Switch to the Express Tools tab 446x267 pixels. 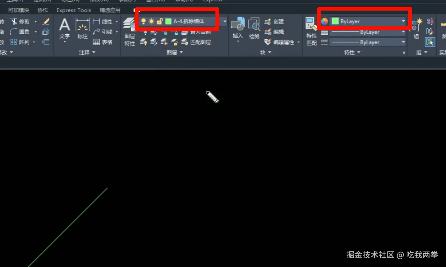click(x=73, y=10)
